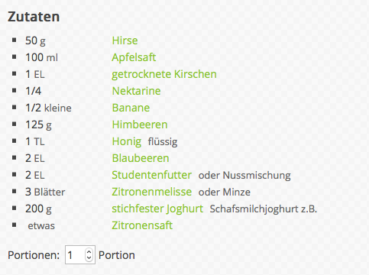Select the '125 g' quantity text

pyautogui.click(x=38, y=125)
